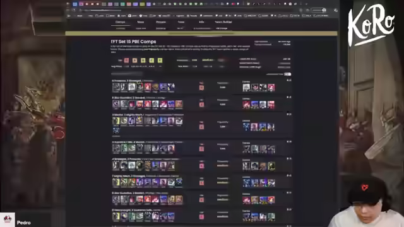Screen dimensions: 404x227
Task: Click the tier badge of 7 Mighty Mech comp
Action: pyautogui.click(x=201, y=183)
